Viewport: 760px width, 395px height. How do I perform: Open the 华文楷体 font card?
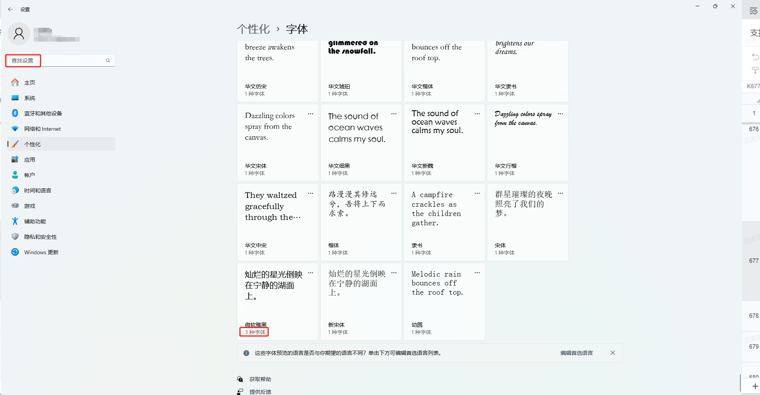click(444, 71)
